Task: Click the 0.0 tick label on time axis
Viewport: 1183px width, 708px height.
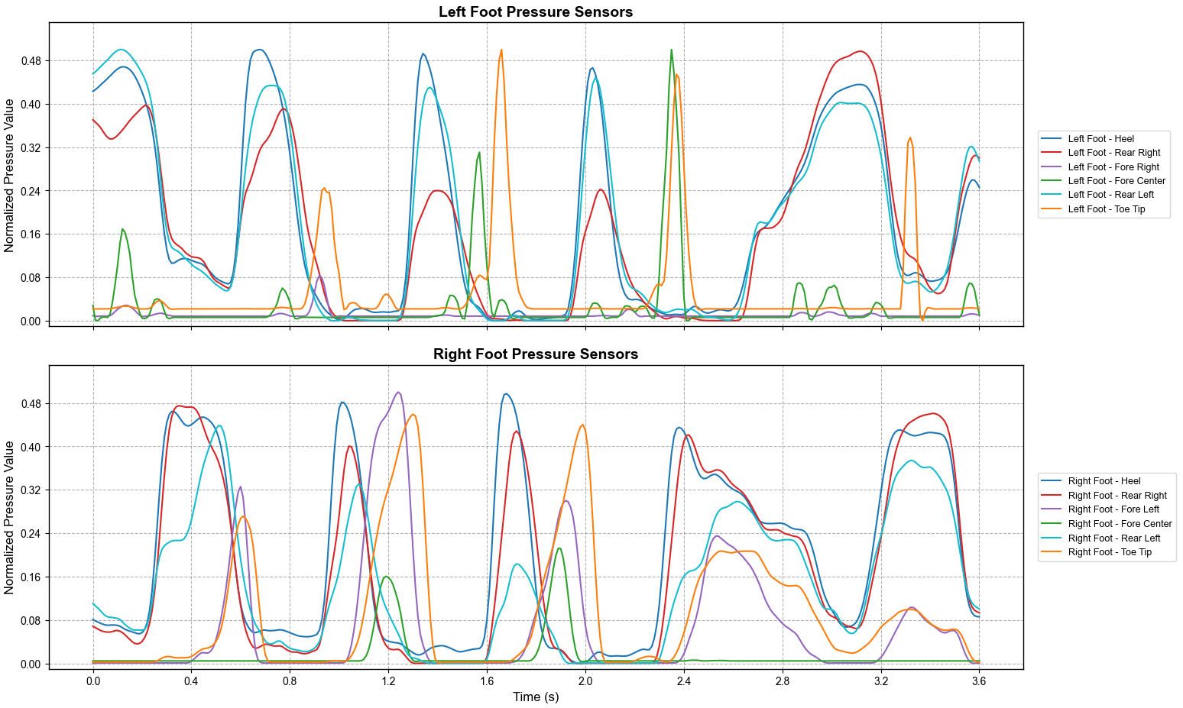Action: tap(93, 680)
